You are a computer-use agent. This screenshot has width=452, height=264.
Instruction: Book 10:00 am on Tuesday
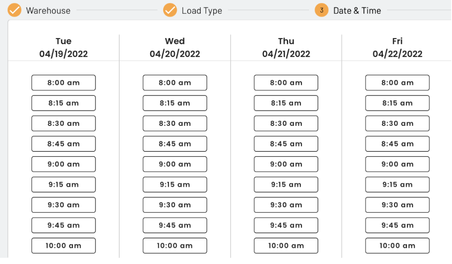(63, 245)
